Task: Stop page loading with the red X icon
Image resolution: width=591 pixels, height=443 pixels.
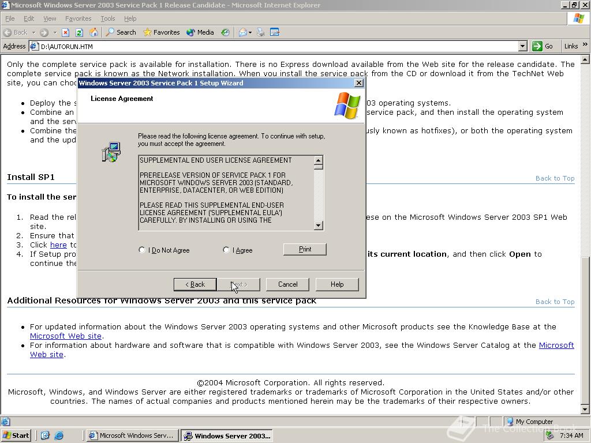Action: (x=66, y=32)
